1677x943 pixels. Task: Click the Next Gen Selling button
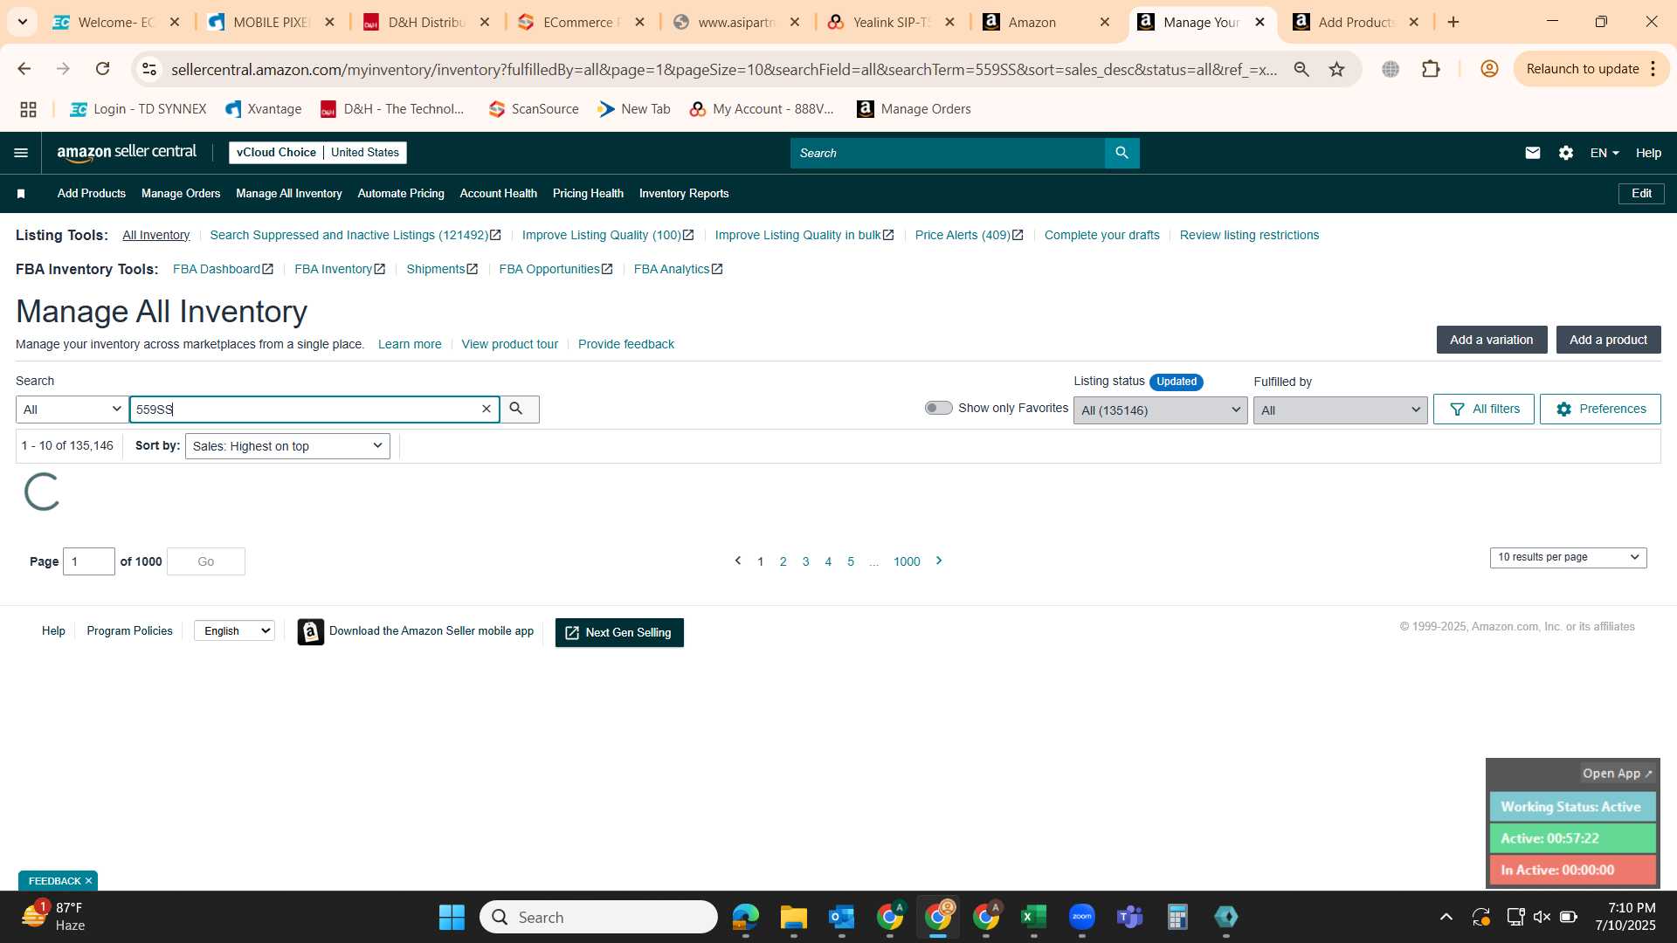pos(619,632)
